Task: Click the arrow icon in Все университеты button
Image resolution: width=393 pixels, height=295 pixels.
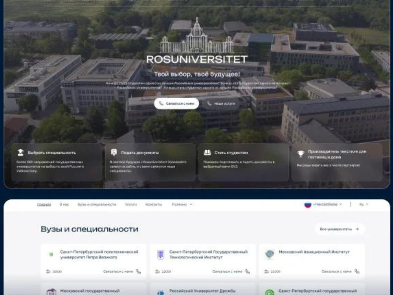Action: pyautogui.click(x=357, y=229)
